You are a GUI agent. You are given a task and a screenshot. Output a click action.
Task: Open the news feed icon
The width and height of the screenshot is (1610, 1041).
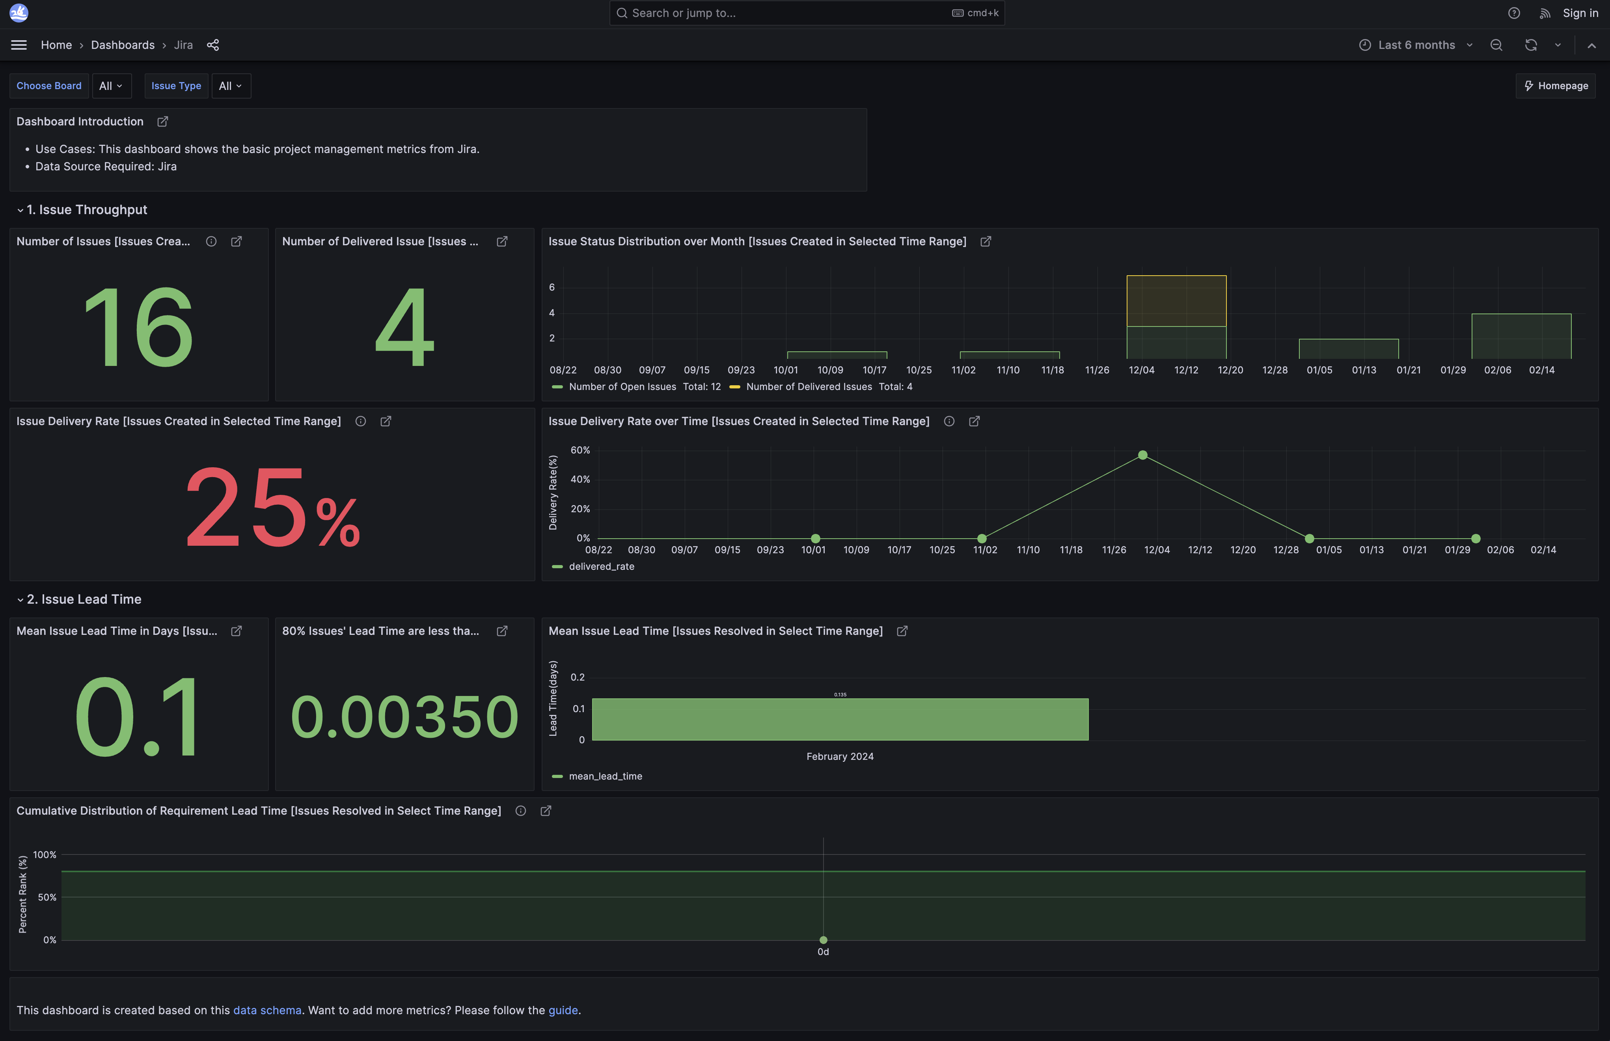tap(1545, 13)
